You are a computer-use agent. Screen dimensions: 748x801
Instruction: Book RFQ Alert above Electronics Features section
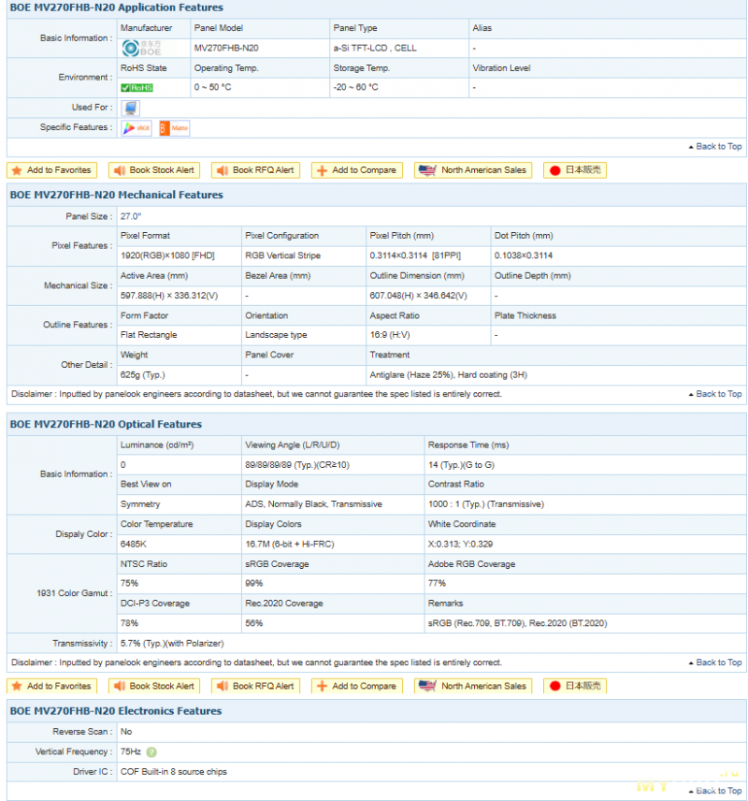click(x=255, y=686)
